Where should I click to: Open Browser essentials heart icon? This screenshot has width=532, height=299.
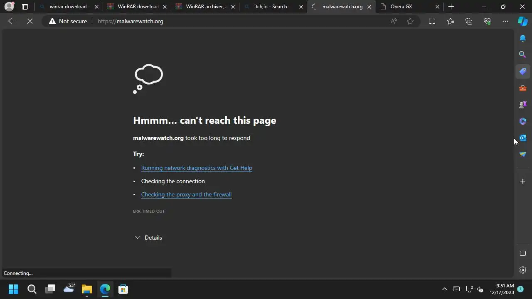487,21
